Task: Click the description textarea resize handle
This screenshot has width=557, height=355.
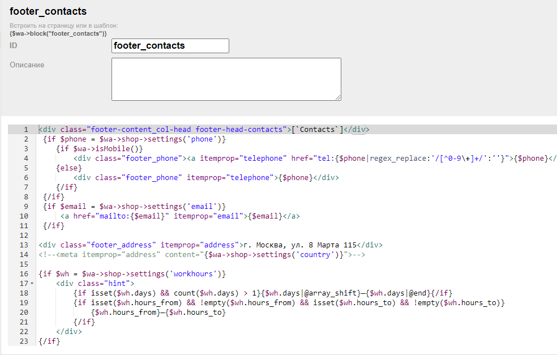Action: tap(338, 97)
